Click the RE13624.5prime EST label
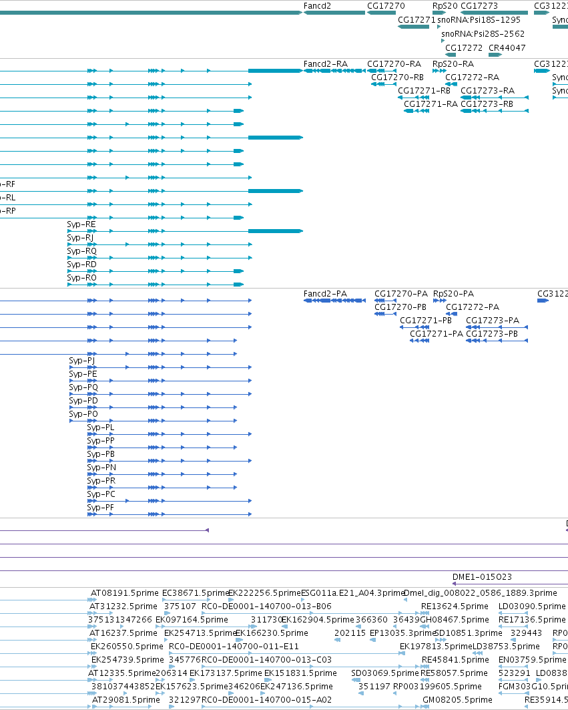Viewport: 568px width, 710px height. [x=455, y=606]
